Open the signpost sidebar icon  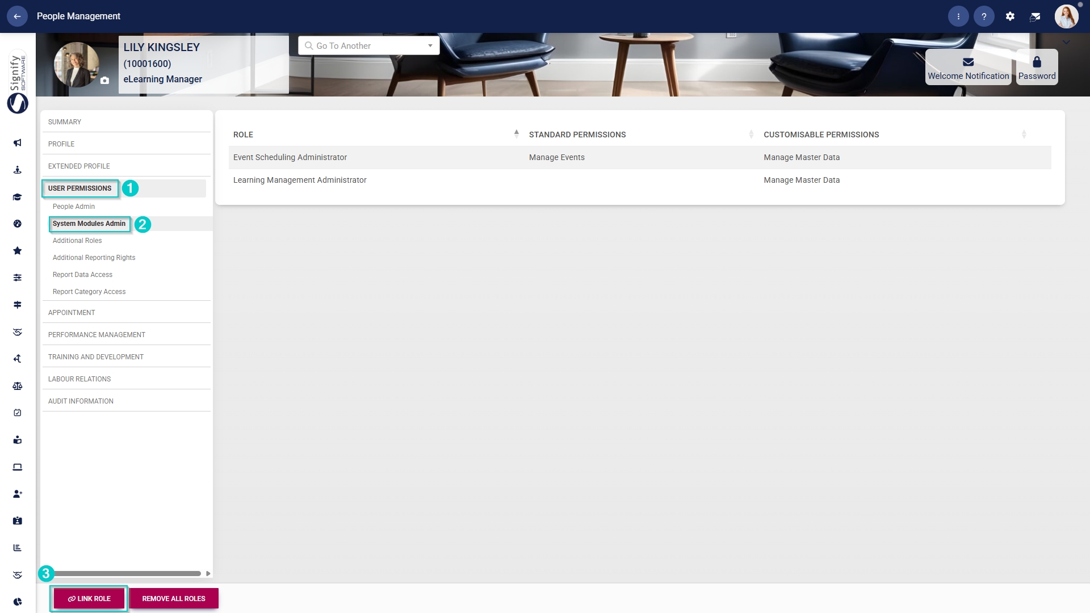point(18,305)
